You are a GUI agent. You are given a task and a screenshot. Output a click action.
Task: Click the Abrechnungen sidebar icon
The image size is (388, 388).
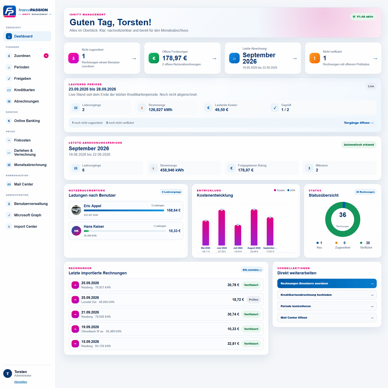coord(9,101)
